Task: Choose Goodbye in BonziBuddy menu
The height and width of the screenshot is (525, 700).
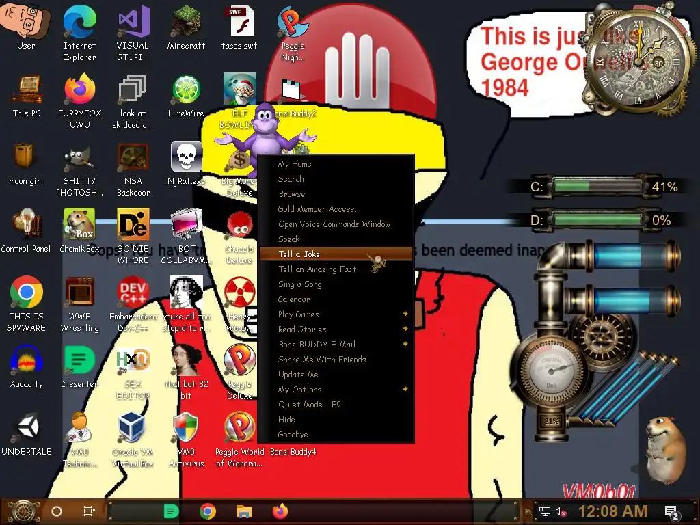Action: 336,434
